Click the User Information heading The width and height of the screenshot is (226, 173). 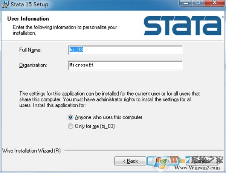click(28, 19)
